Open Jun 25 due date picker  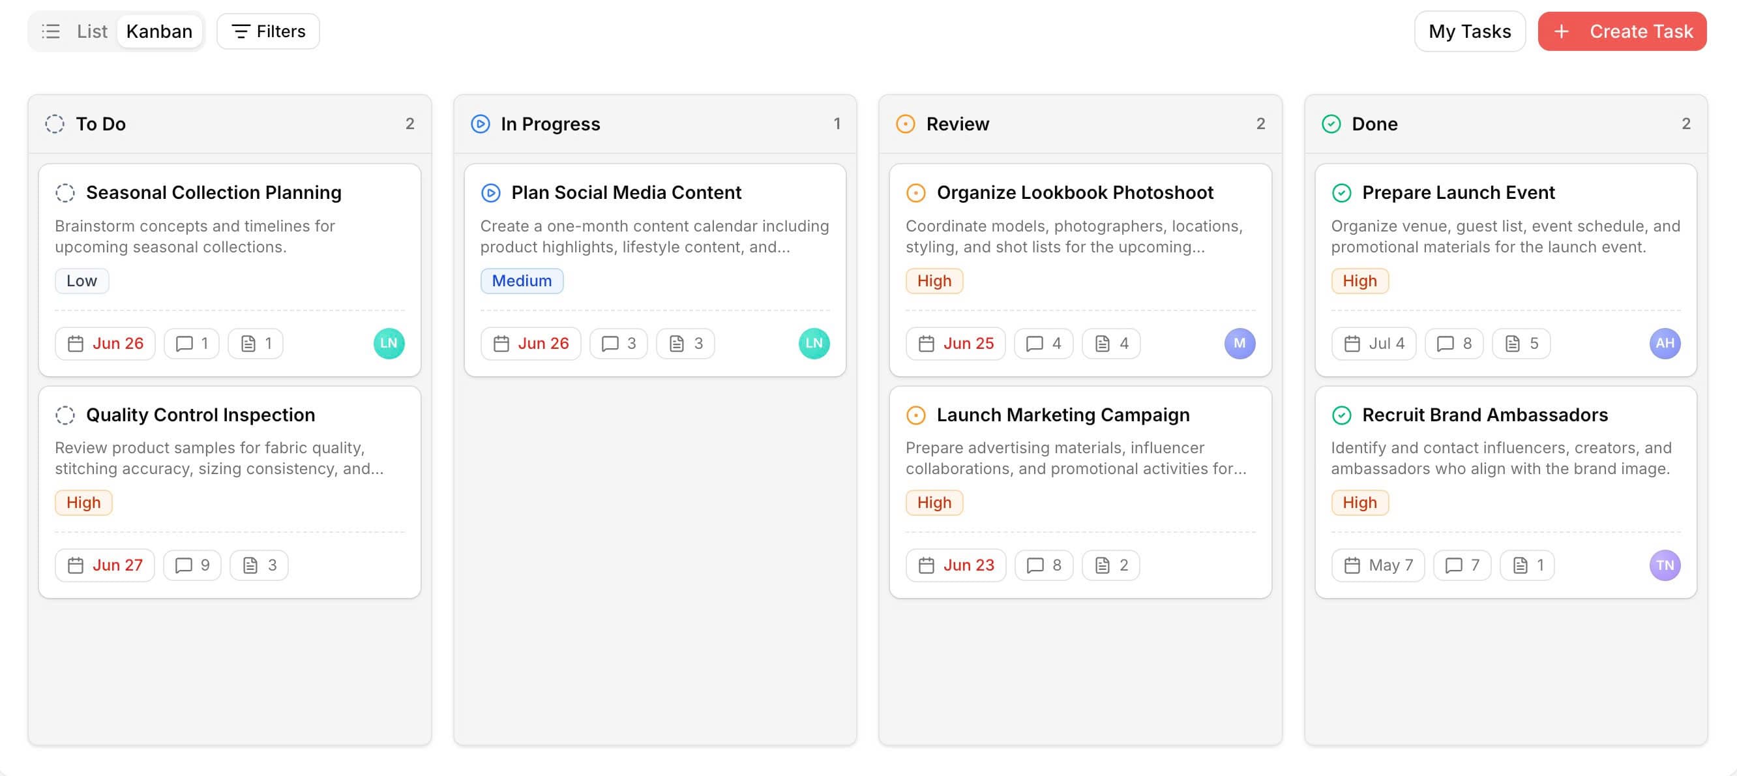pyautogui.click(x=955, y=343)
